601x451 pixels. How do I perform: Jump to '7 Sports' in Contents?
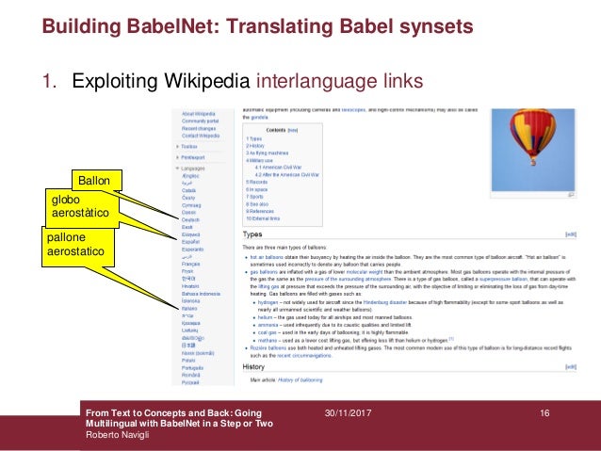coord(254,197)
